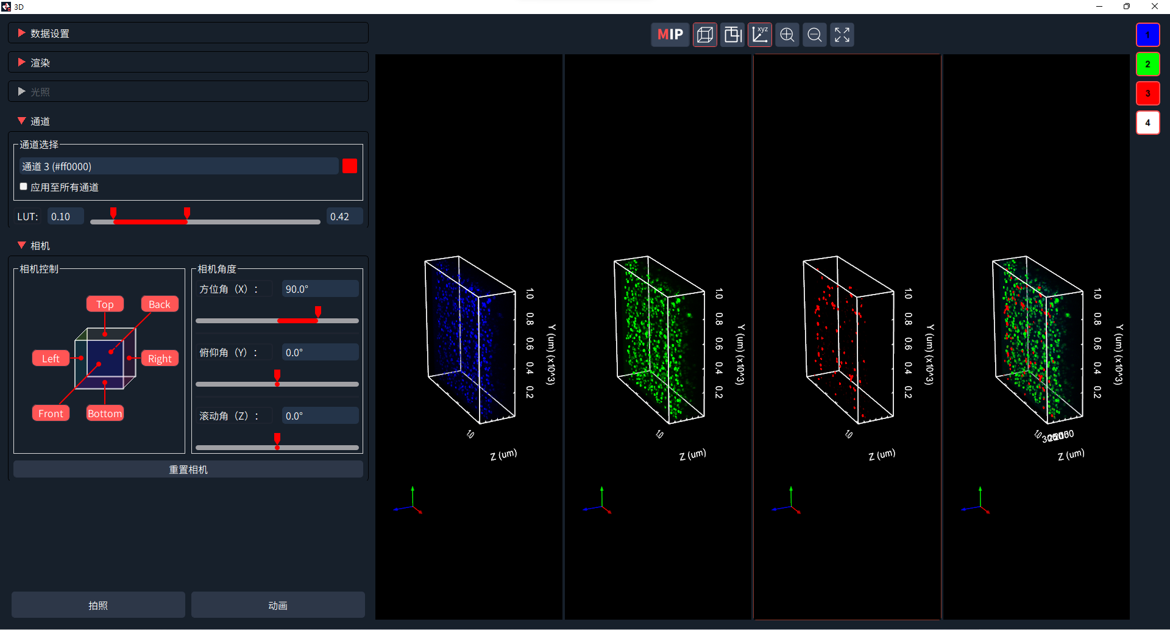
Task: Select the Front camera view
Action: click(x=51, y=413)
